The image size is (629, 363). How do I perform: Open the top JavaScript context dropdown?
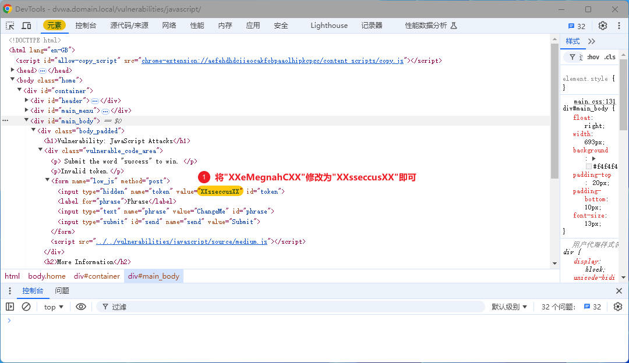coord(54,307)
